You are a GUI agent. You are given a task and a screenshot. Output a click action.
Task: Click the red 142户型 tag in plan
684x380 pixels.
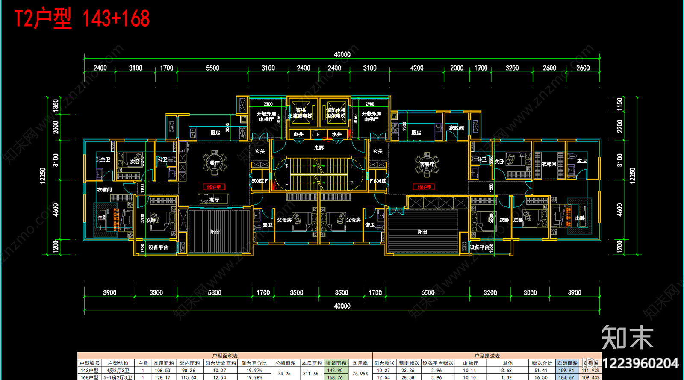214,187
